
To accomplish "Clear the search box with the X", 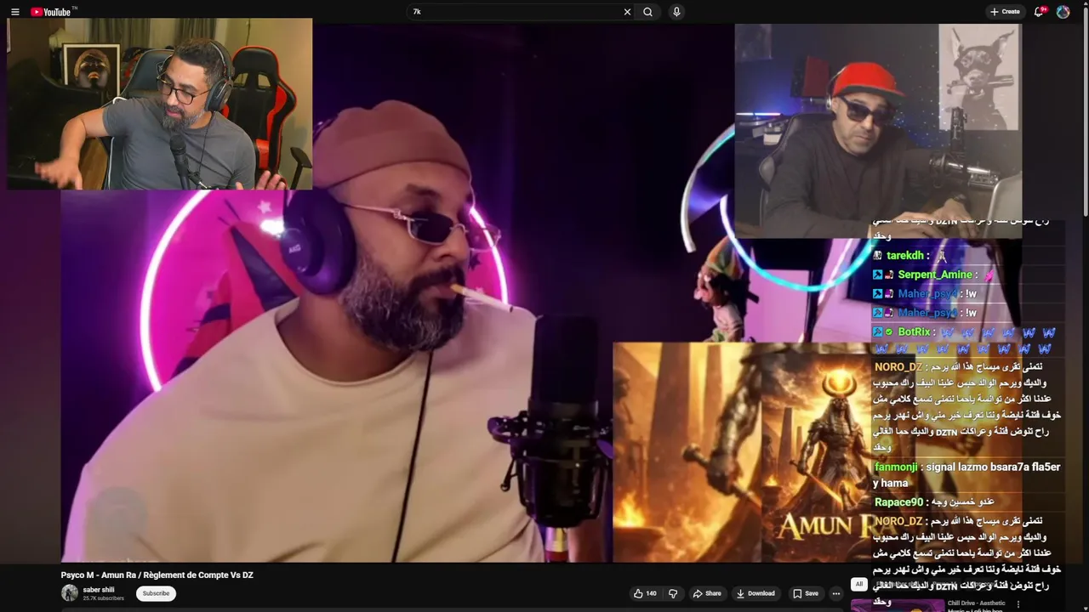I will (x=627, y=12).
